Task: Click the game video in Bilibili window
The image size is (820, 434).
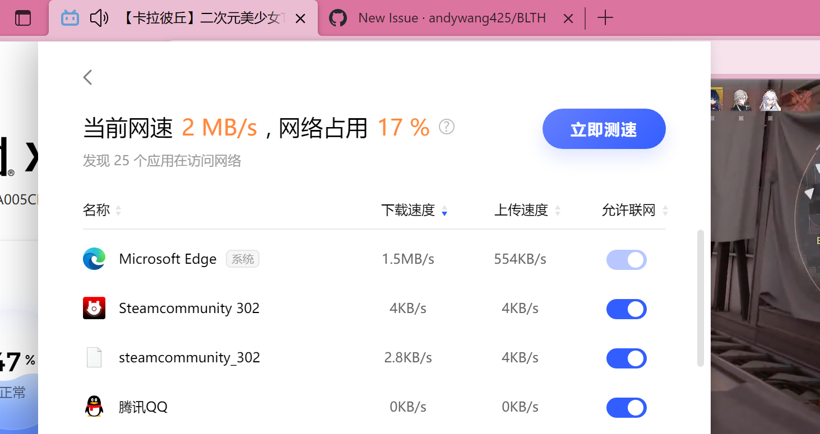Action: point(765,256)
